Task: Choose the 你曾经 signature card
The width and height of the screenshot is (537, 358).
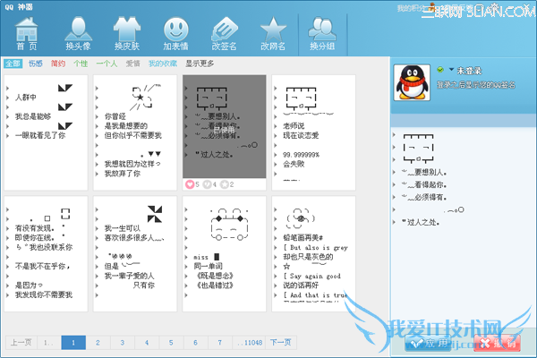Action: [x=135, y=132]
